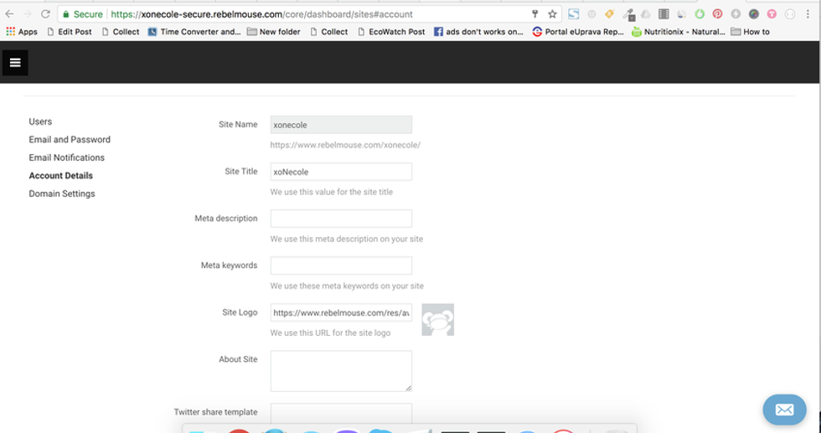Bookmark page with the star icon
This screenshot has width=821, height=433.
point(552,14)
